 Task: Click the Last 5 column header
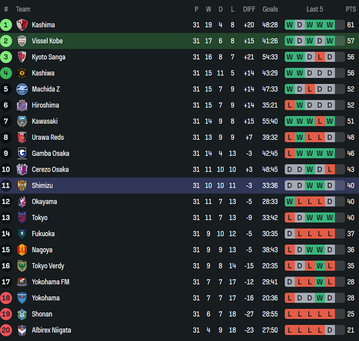click(315, 9)
